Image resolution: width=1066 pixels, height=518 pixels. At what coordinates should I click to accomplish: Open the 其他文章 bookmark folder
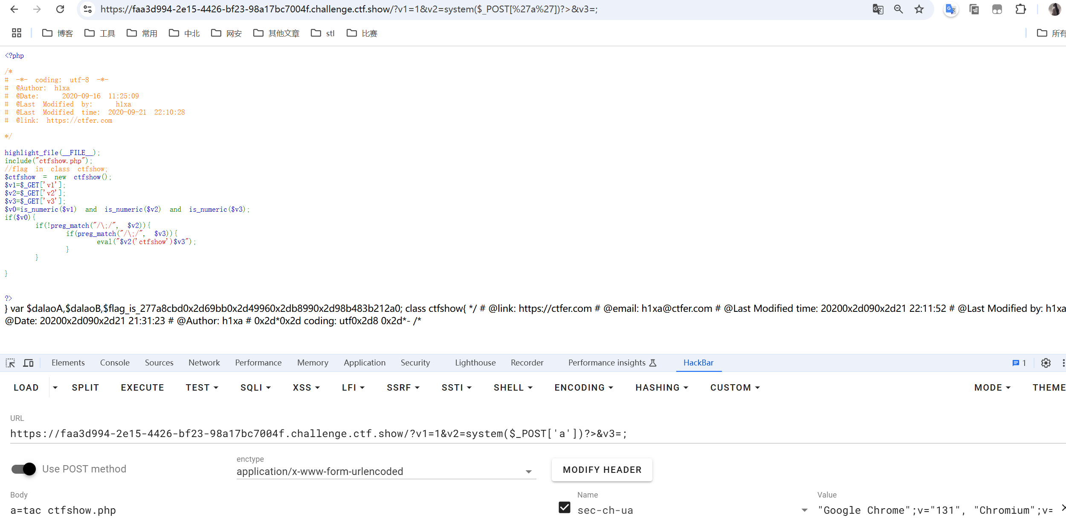276,33
